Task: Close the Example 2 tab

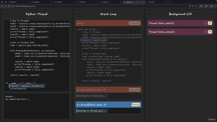Action: [52, 2]
